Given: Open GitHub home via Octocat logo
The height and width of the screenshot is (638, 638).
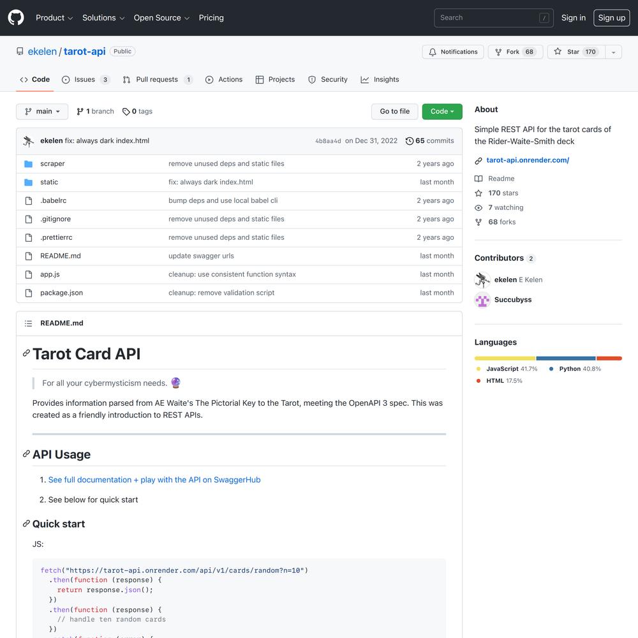Looking at the screenshot, I should coord(16,18).
